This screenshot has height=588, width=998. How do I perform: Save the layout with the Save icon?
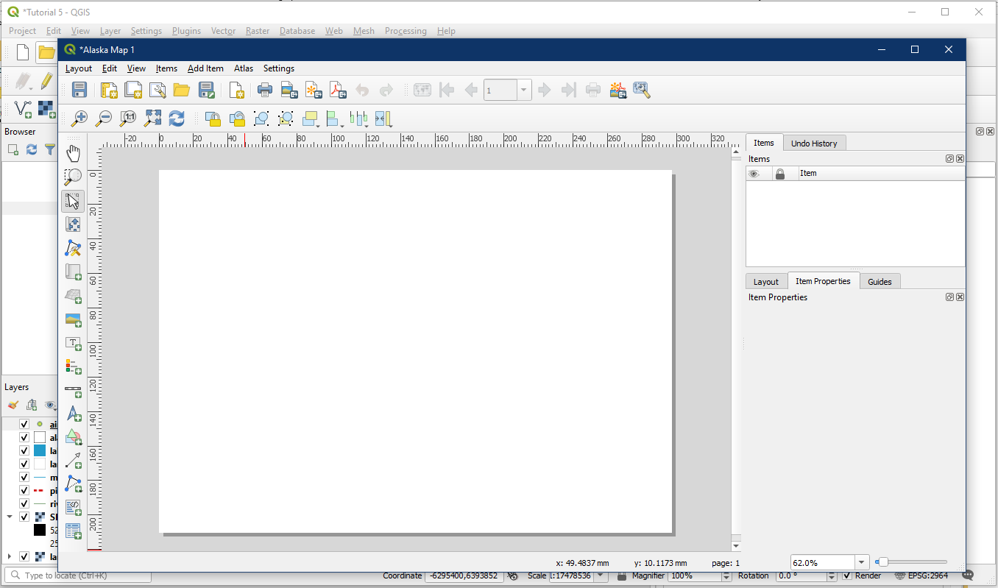point(79,91)
